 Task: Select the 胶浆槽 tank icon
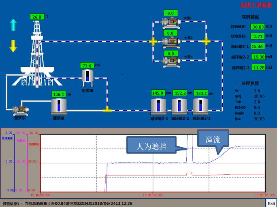[x=87, y=76]
